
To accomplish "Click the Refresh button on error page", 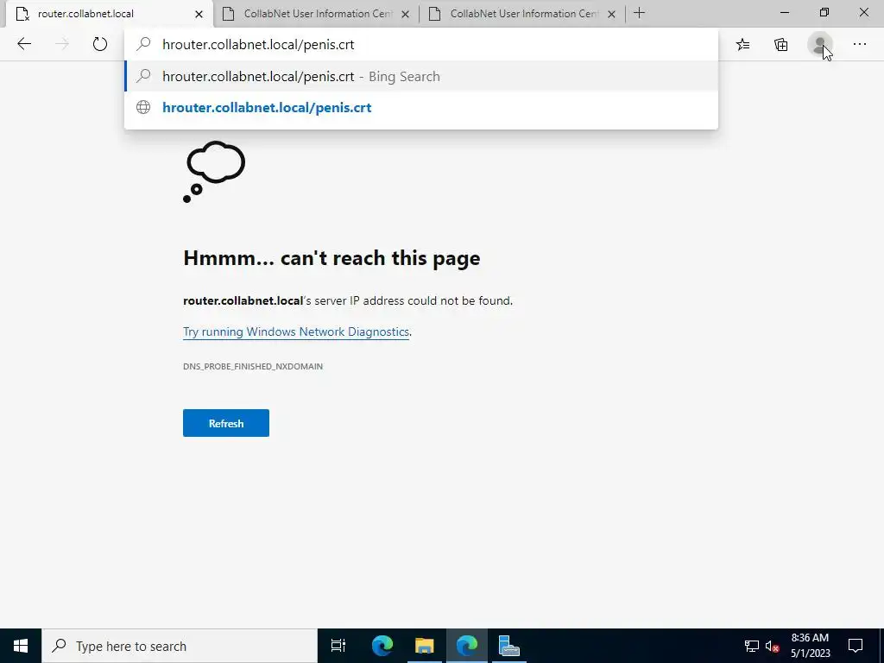I will click(225, 423).
